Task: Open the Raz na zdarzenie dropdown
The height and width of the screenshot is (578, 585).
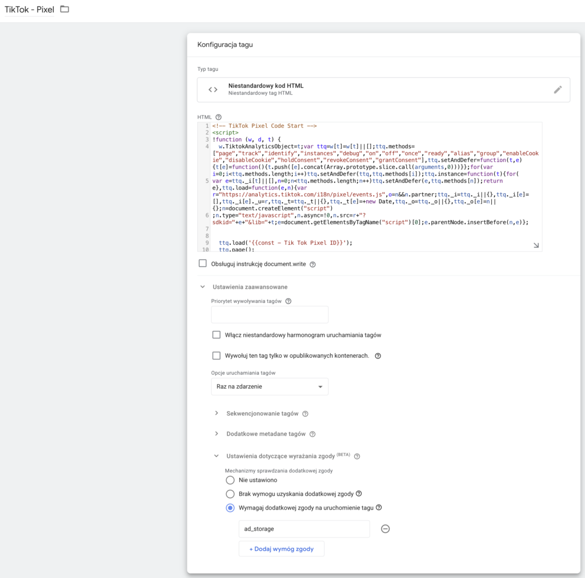Action: (269, 386)
